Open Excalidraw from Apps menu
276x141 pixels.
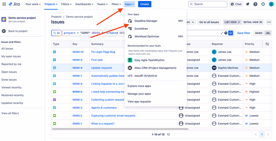click(x=156, y=29)
